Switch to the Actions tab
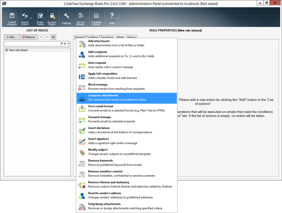 pyautogui.click(x=120, y=37)
